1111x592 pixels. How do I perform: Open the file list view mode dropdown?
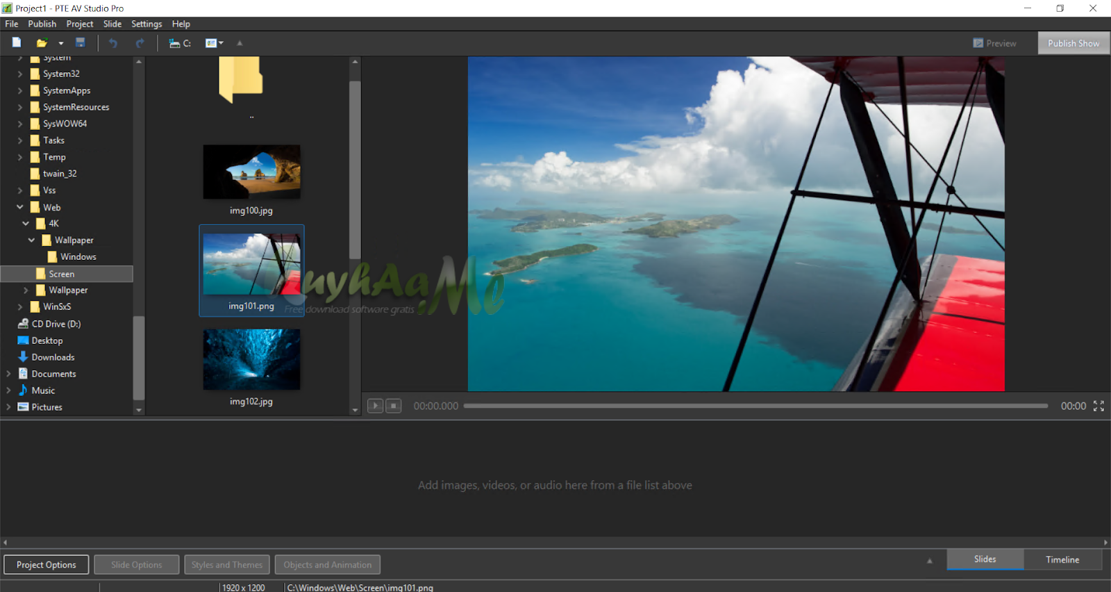click(x=215, y=43)
